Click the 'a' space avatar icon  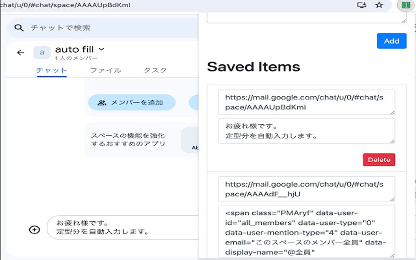[x=41, y=52]
